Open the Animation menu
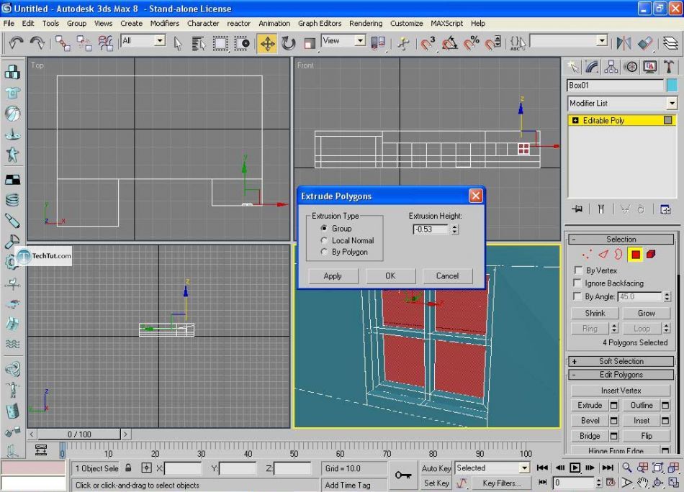 [x=274, y=23]
